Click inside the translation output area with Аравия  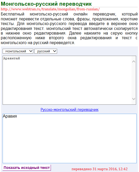(69, 138)
